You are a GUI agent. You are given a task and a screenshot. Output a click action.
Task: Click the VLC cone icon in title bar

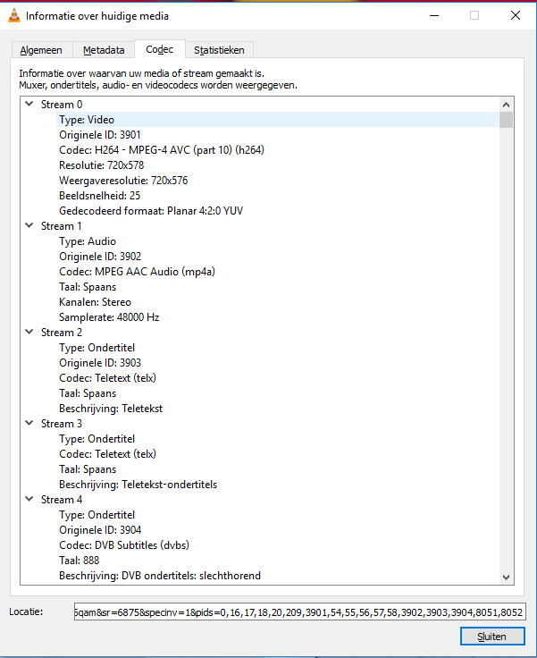click(x=13, y=15)
